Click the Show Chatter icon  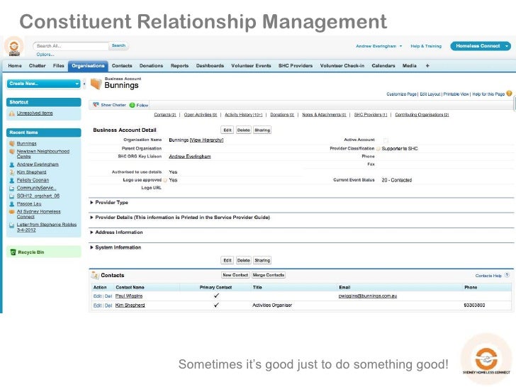(x=96, y=105)
